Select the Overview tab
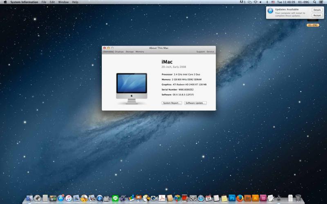The image size is (327, 204). [x=108, y=52]
